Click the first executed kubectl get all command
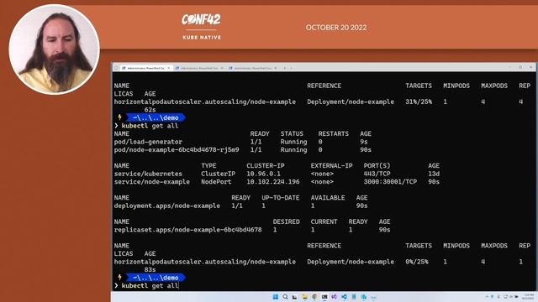This screenshot has width=538, height=302. coord(150,126)
